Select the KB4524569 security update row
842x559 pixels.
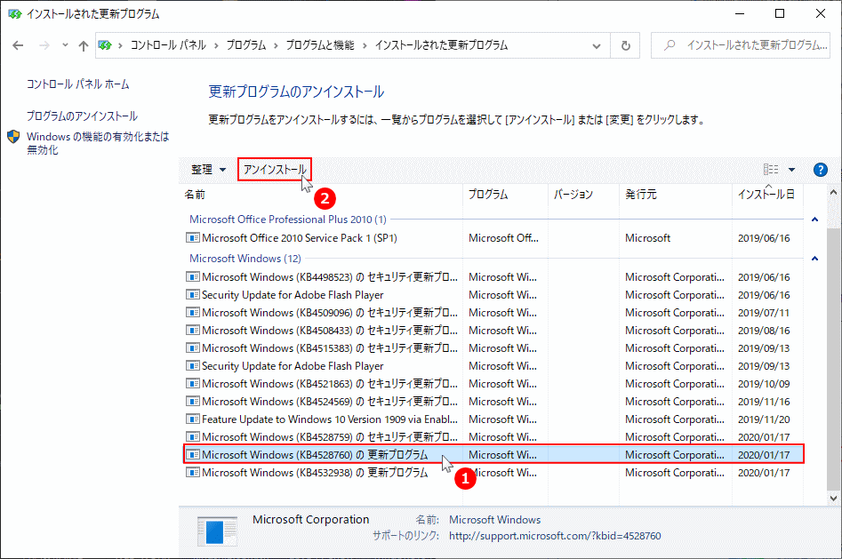(x=493, y=401)
